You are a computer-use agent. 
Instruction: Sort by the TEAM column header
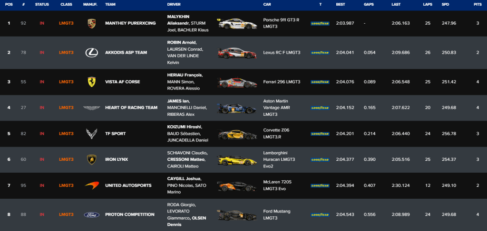(110, 5)
